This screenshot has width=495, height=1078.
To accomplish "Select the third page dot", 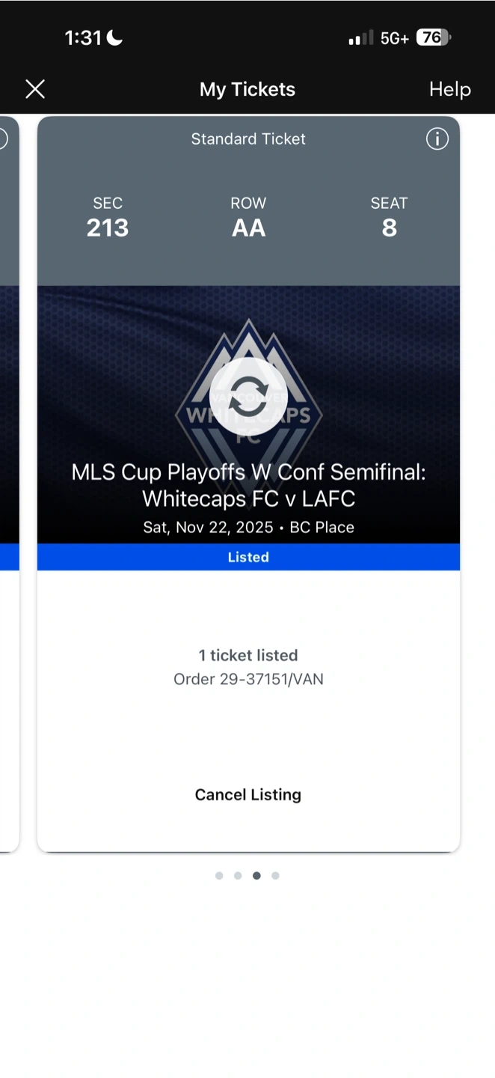I will tap(256, 876).
